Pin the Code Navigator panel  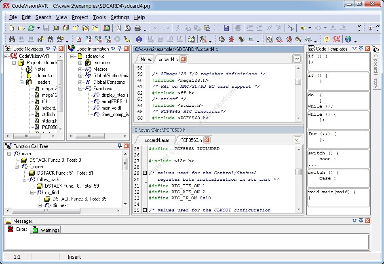coord(55,49)
